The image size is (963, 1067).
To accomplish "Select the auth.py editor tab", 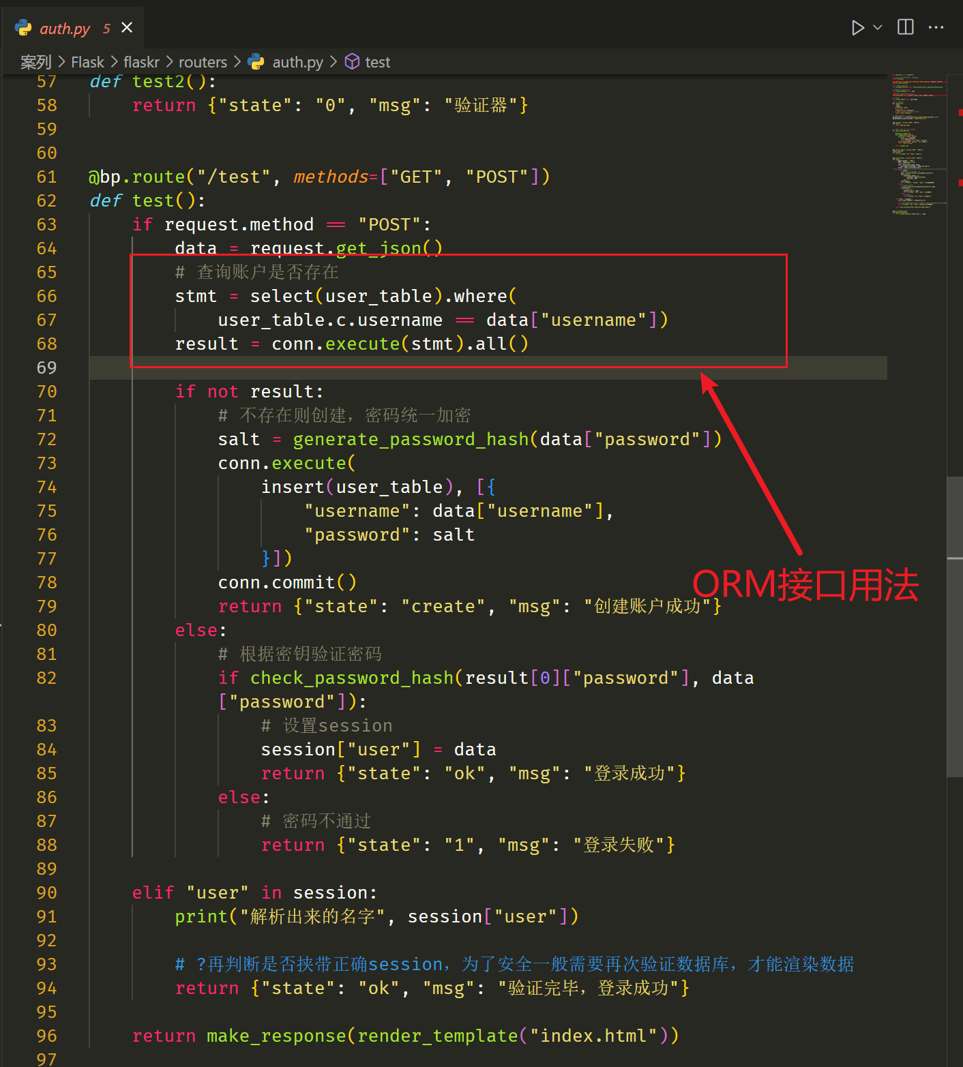I will click(72, 28).
